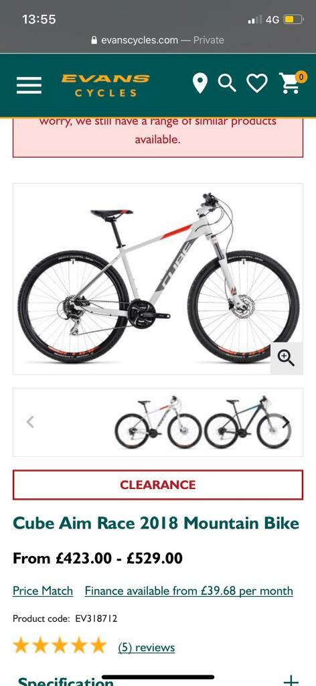Tap the evanscycles.com address bar
Image resolution: width=316 pixels, height=686 pixels.
click(x=158, y=40)
